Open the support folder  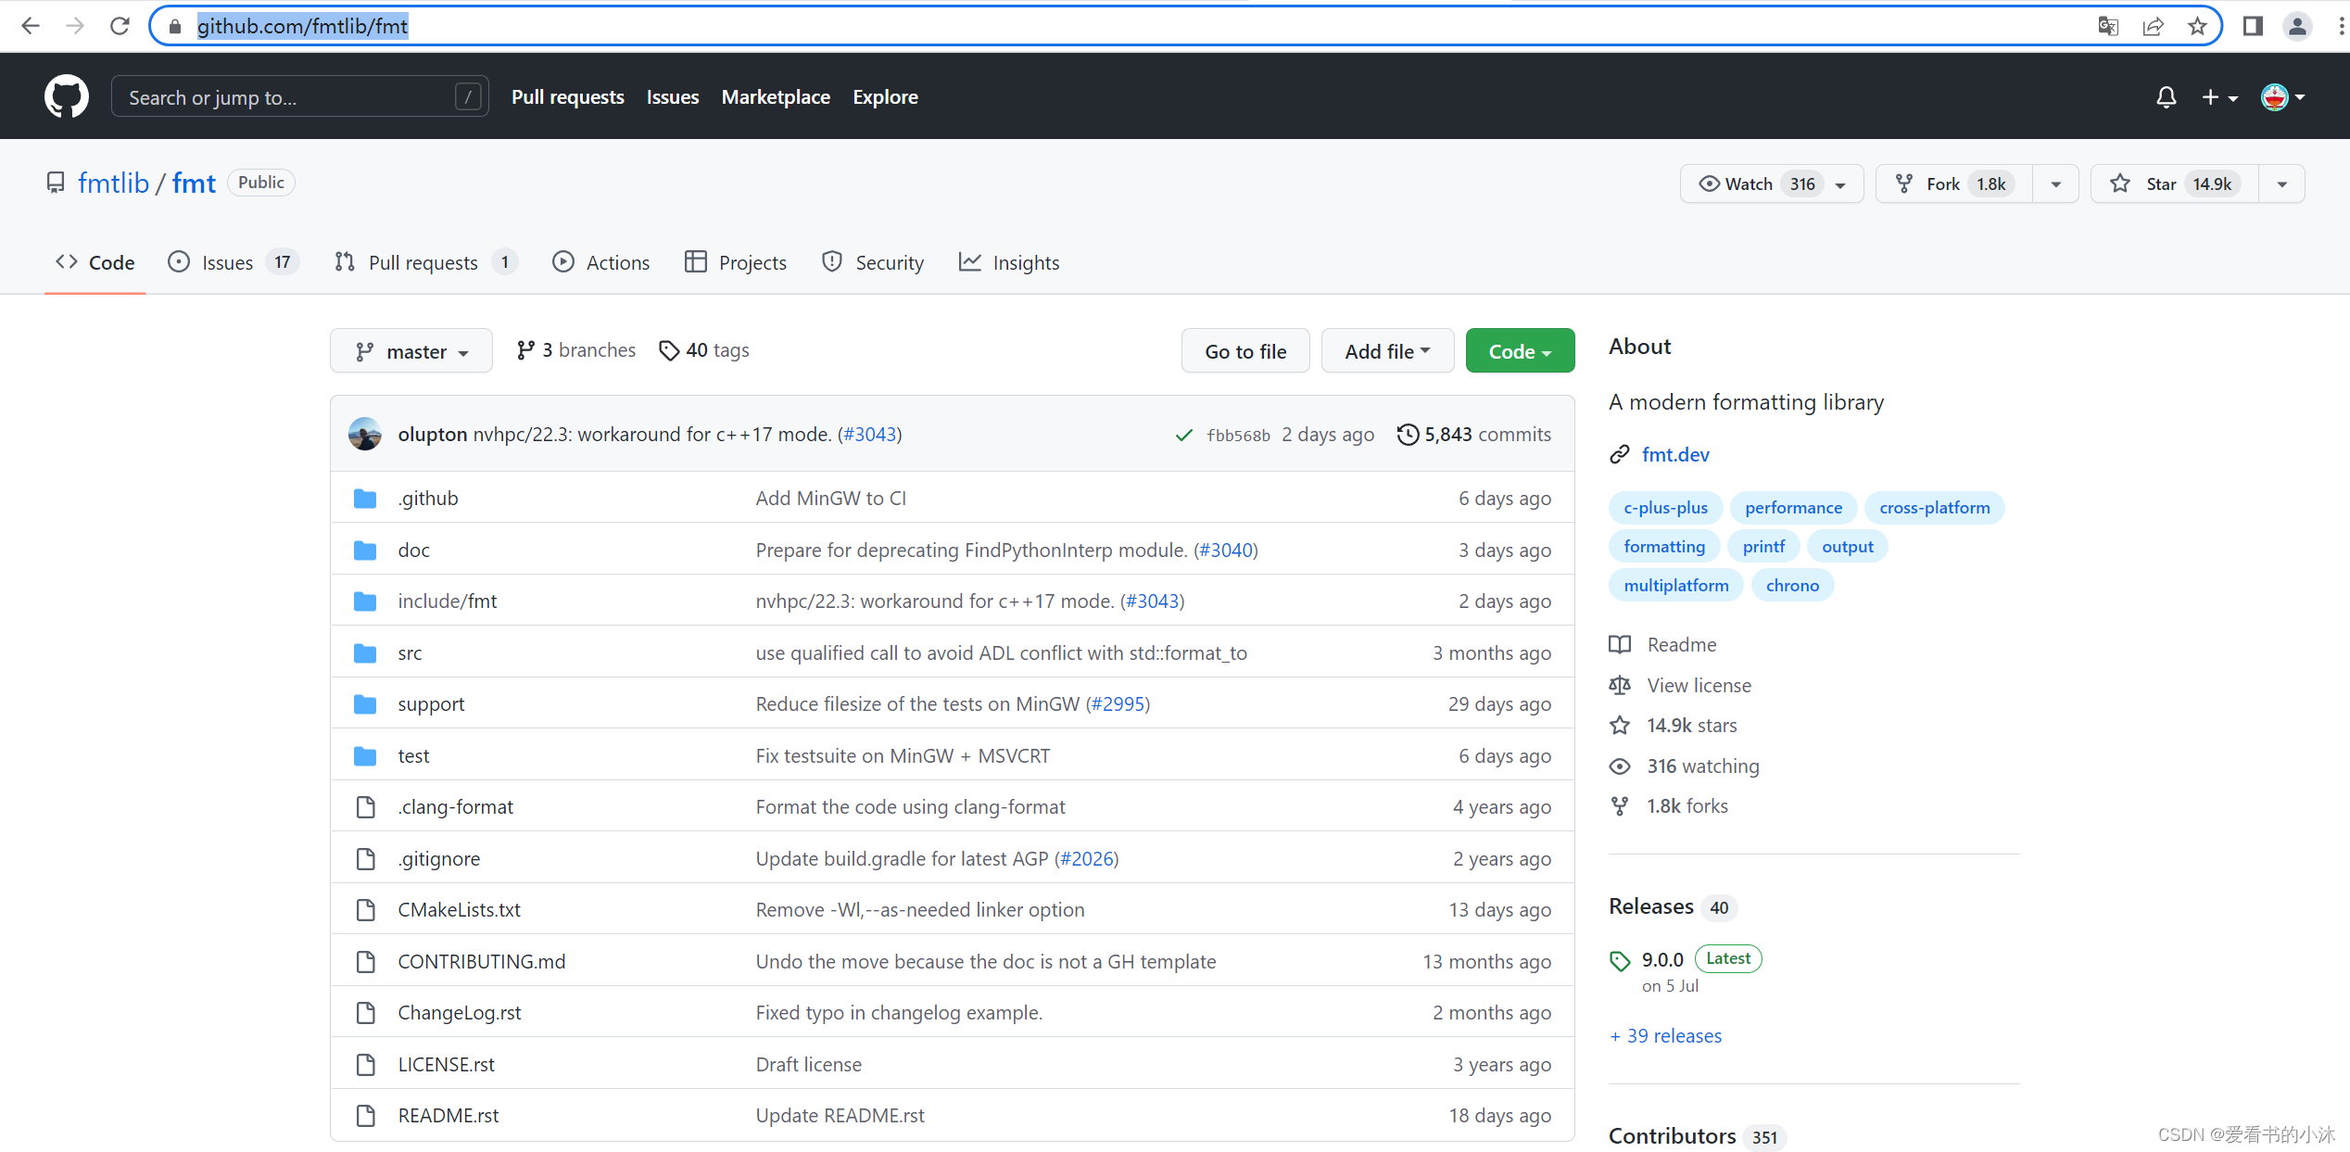click(431, 703)
